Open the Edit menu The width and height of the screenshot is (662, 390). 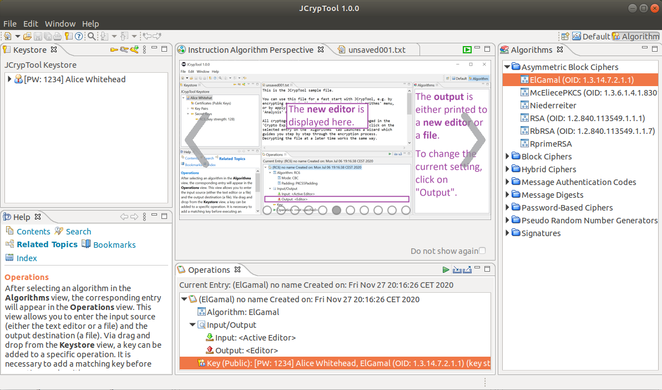[31, 24]
